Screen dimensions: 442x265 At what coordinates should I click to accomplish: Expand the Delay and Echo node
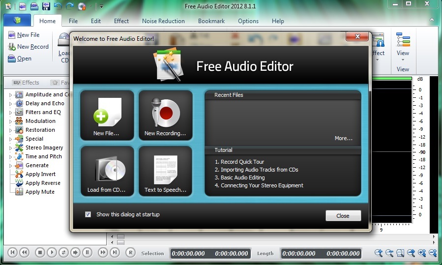10,104
